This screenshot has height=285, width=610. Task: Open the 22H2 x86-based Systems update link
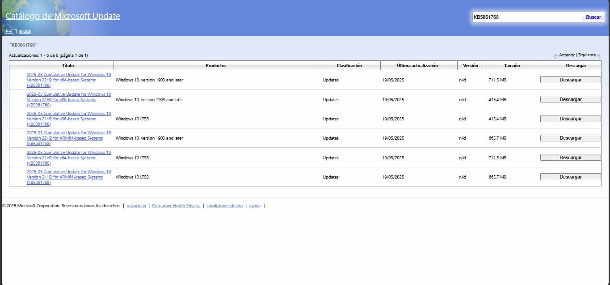69,99
